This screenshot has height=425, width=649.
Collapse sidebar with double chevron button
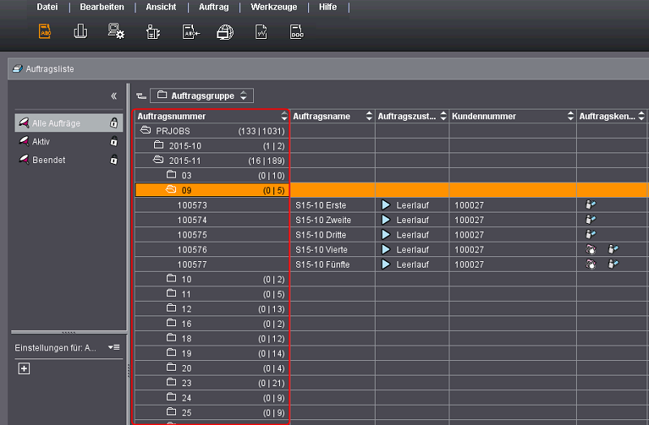click(x=114, y=96)
